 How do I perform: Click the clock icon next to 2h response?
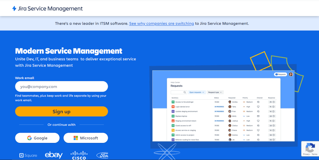274,102
